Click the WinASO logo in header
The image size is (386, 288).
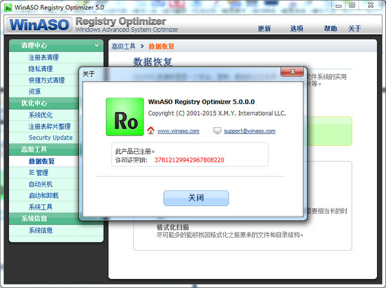(39, 24)
